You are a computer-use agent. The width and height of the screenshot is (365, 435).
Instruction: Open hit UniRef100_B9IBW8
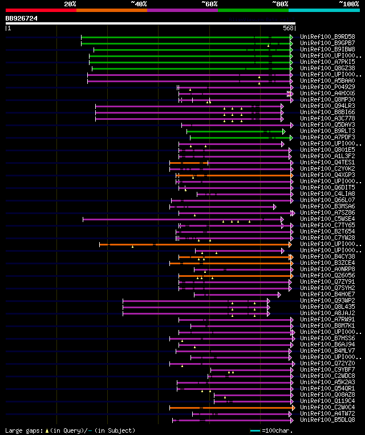coord(327,50)
